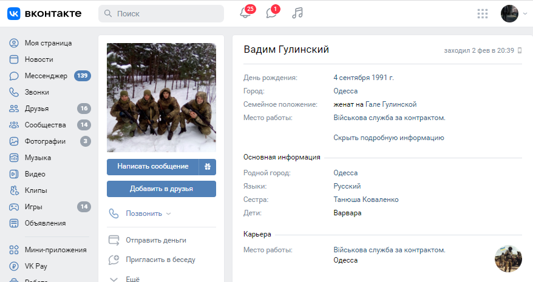Click the city link Одесса under Город
This screenshot has width=533, height=282.
pyautogui.click(x=345, y=91)
